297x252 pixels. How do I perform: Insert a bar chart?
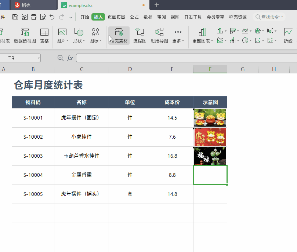click(232, 31)
